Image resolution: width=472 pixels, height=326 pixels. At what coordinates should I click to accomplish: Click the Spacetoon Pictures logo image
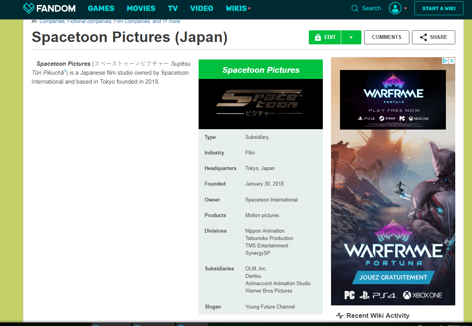click(261, 104)
